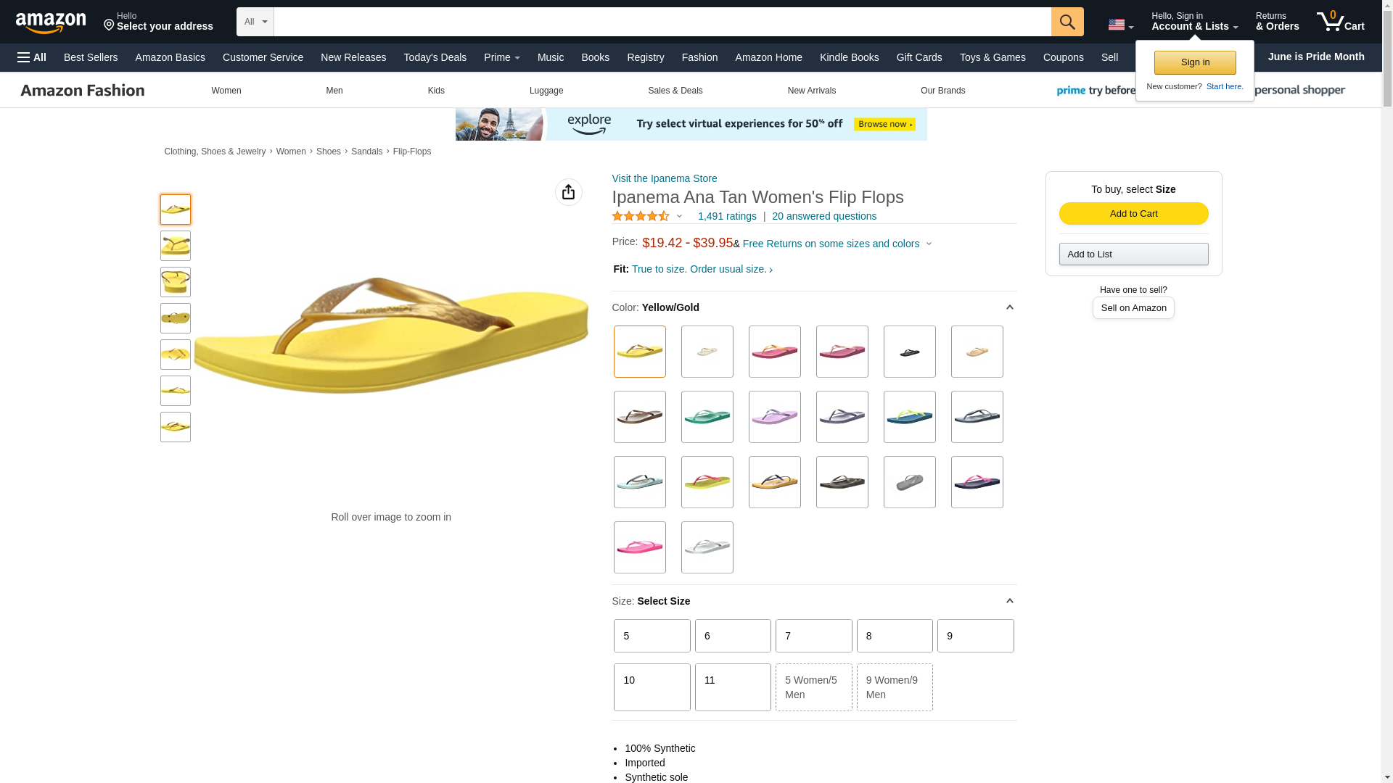
Task: Click the US flag language selector
Action: coord(1120,25)
